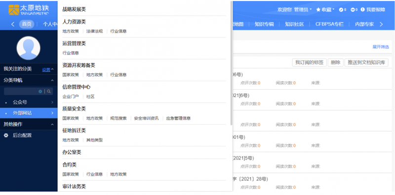
Task: Click the 我订阅的标签 button
Action: (x=310, y=63)
